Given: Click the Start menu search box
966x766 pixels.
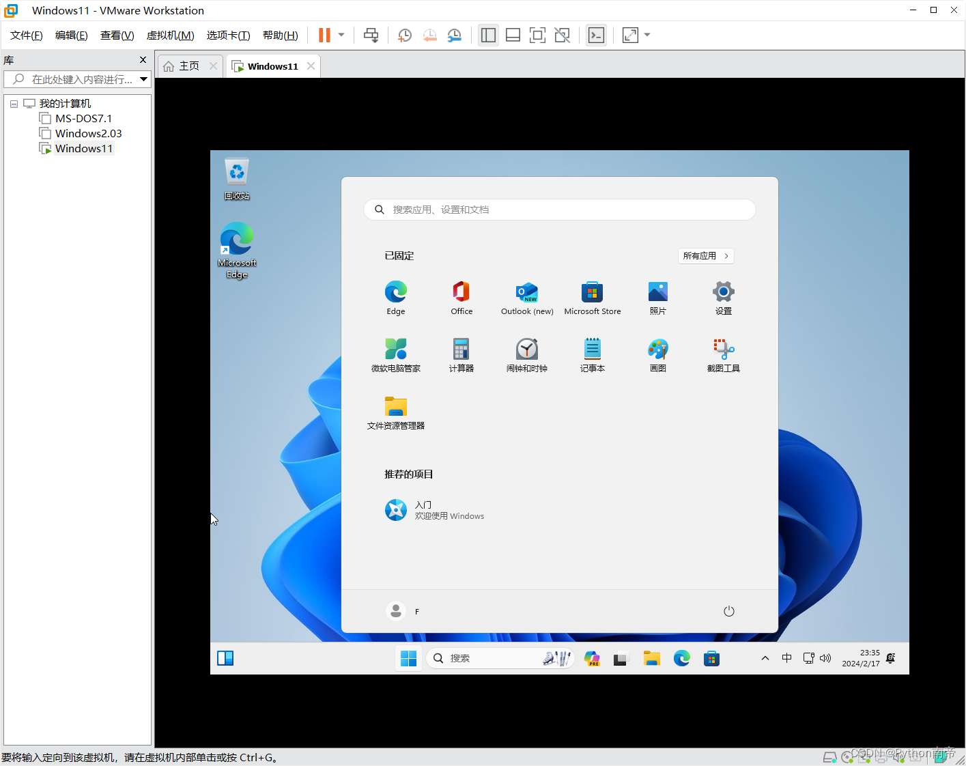Looking at the screenshot, I should [x=560, y=210].
